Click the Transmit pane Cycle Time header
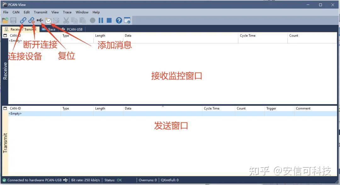The height and width of the screenshot is (185, 340). coord(218,108)
